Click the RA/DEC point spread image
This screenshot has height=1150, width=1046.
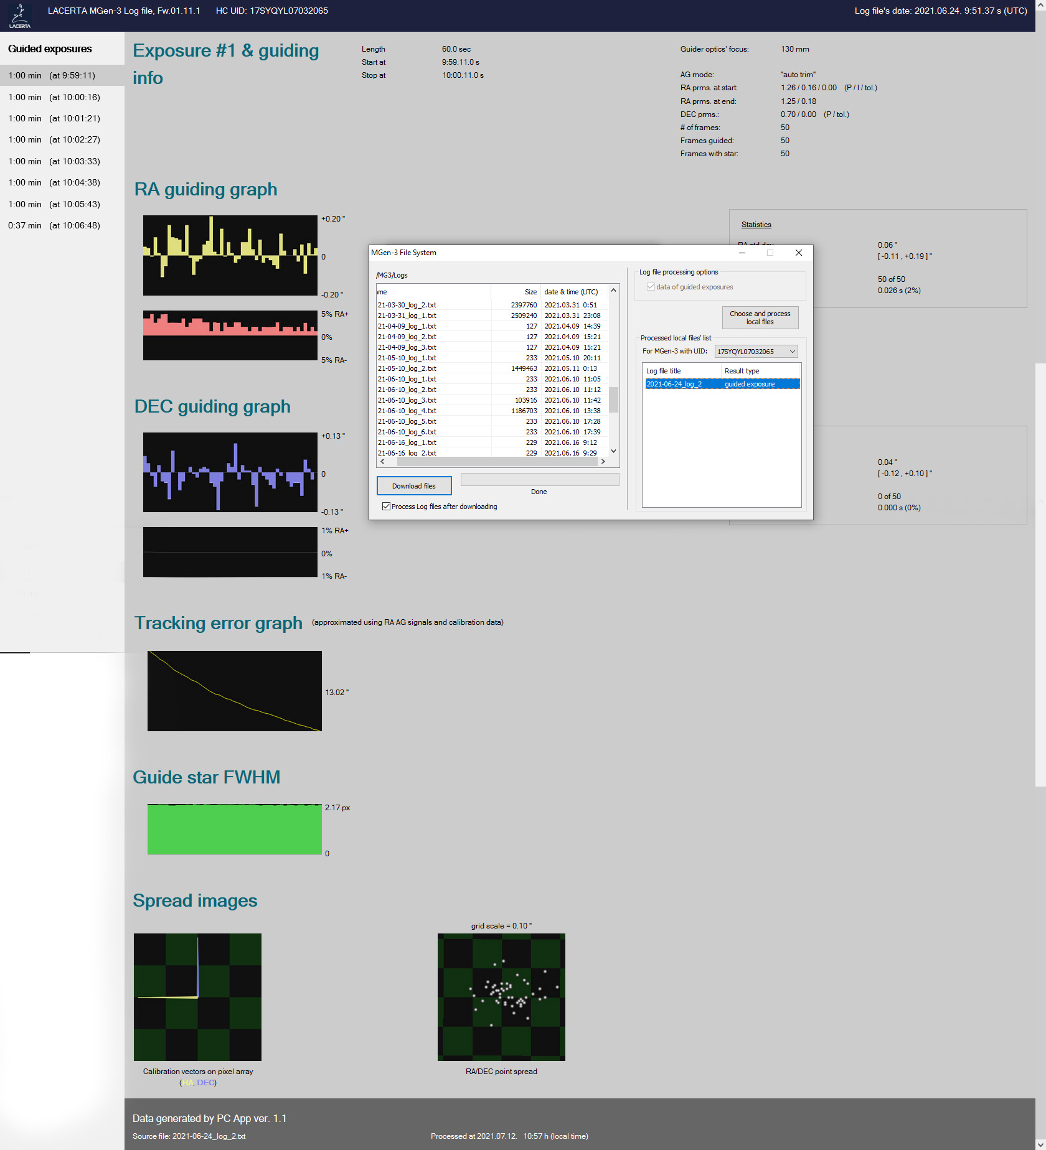(x=501, y=997)
